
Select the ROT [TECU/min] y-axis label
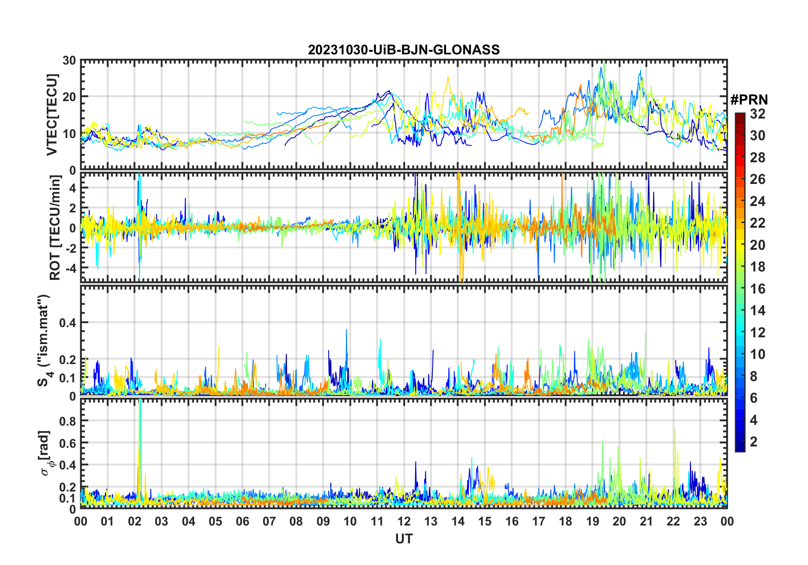55,228
